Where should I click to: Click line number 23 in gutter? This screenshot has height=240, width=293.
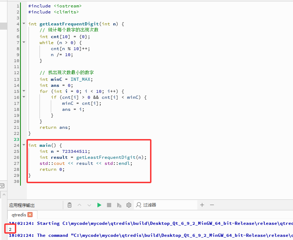[17, 139]
